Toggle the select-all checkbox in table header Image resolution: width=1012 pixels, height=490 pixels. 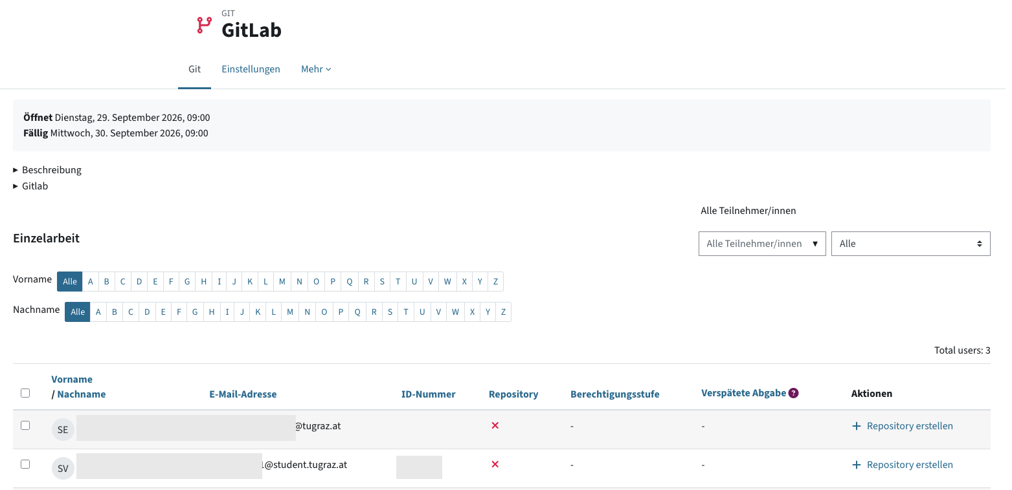[x=25, y=393]
